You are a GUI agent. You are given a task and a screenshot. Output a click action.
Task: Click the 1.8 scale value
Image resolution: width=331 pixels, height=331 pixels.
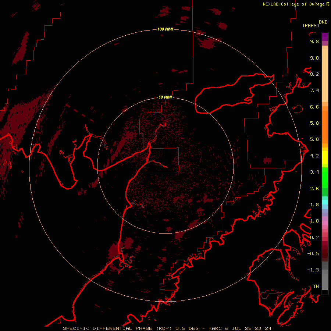[x=314, y=204]
